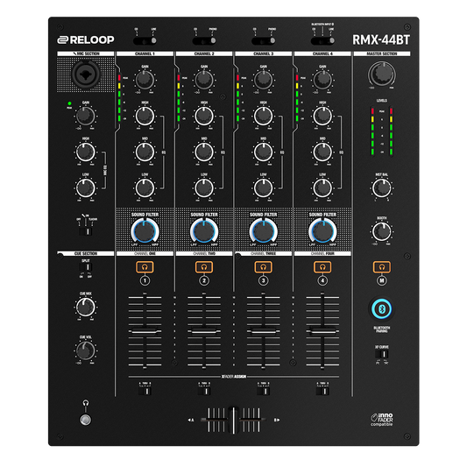Click the Channel 2 Gain knob

[204, 80]
